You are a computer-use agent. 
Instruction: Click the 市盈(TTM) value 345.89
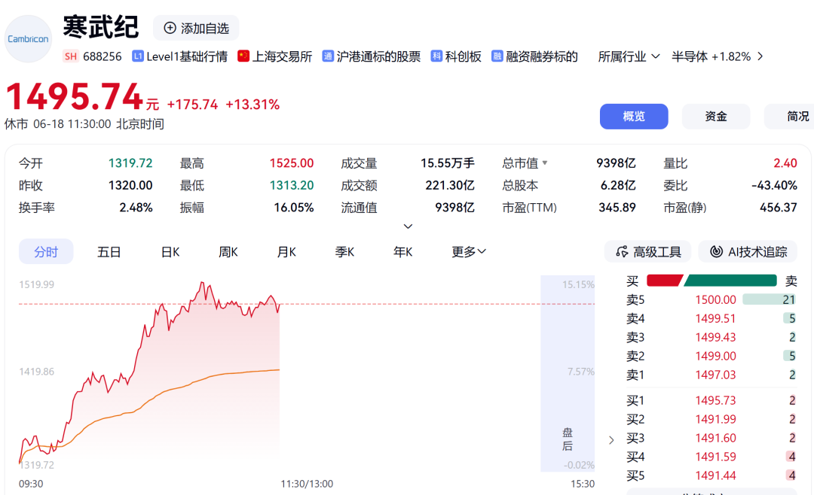click(617, 208)
